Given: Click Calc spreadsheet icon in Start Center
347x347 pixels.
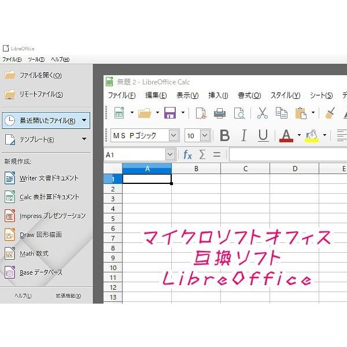Looking at the screenshot, I should pos(10,197).
